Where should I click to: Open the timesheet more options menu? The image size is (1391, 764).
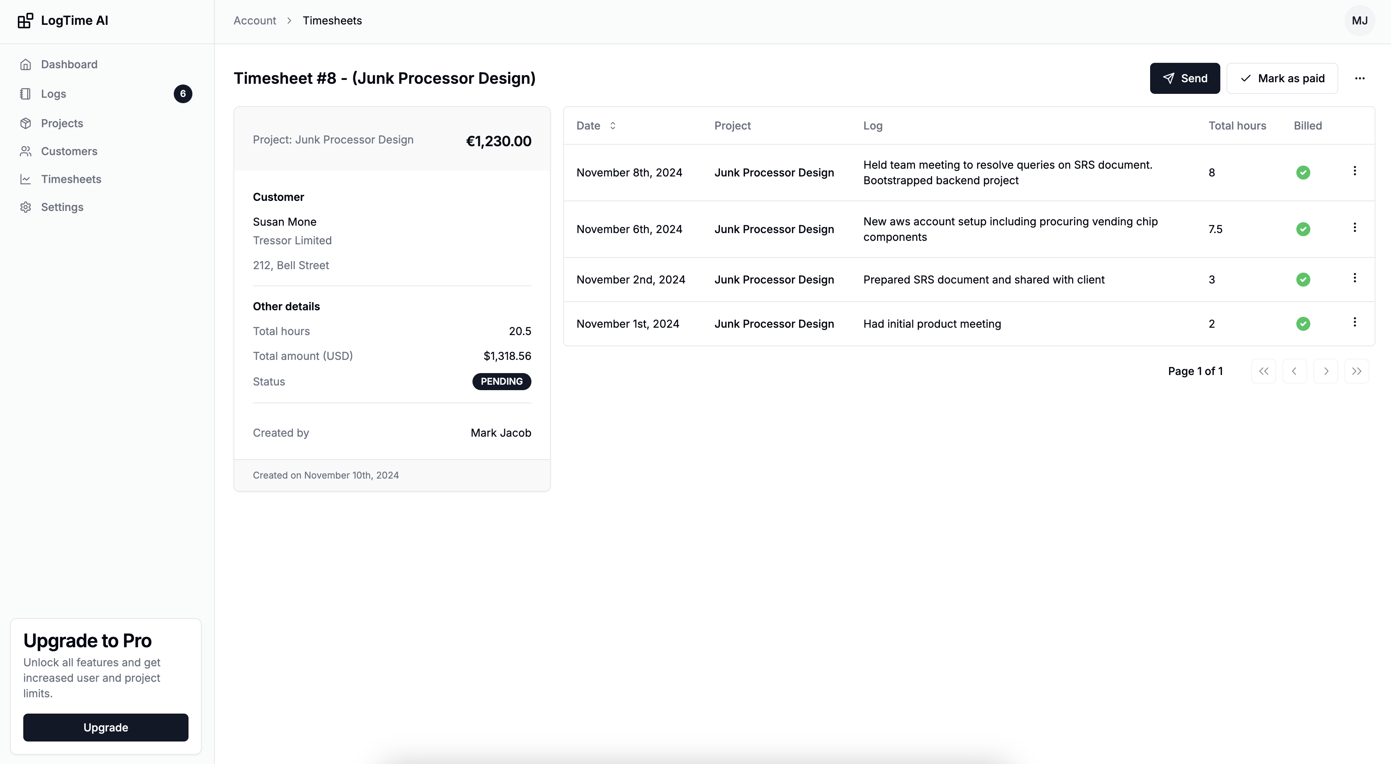(1359, 78)
